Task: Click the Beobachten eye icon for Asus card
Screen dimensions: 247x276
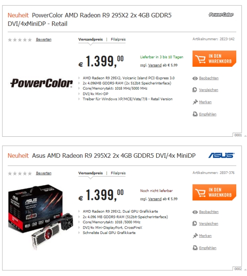Action: pyautogui.click(x=195, y=212)
